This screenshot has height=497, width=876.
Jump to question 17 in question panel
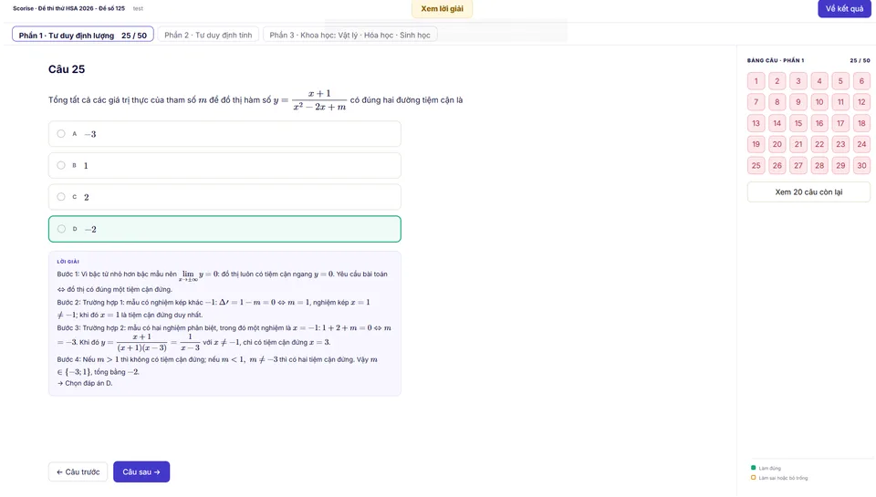pos(840,123)
